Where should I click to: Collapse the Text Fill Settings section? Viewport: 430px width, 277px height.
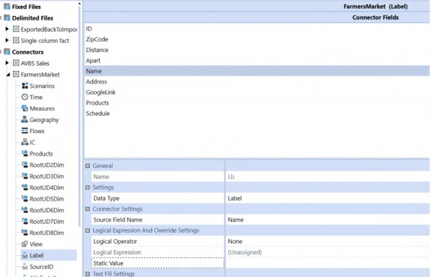pyautogui.click(x=87, y=273)
